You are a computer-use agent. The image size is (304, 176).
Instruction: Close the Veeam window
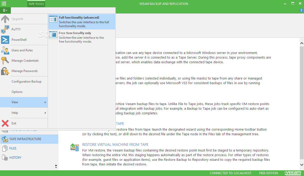coord(300,4)
